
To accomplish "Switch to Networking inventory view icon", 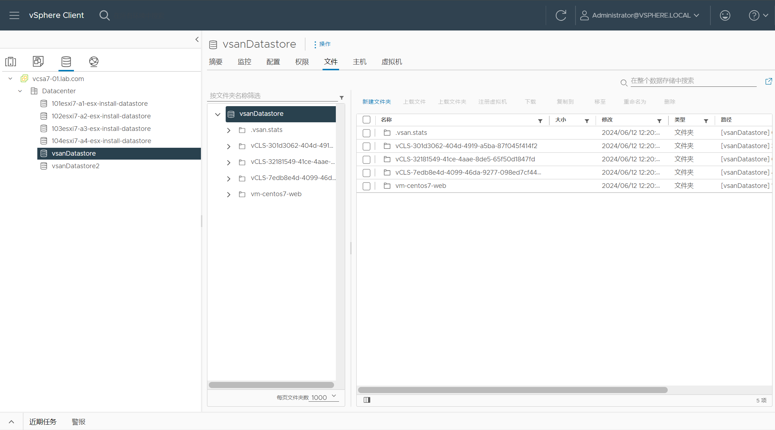I will (x=94, y=62).
